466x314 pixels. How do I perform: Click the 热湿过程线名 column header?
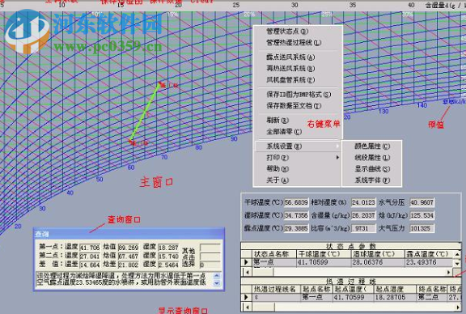pyautogui.click(x=276, y=289)
